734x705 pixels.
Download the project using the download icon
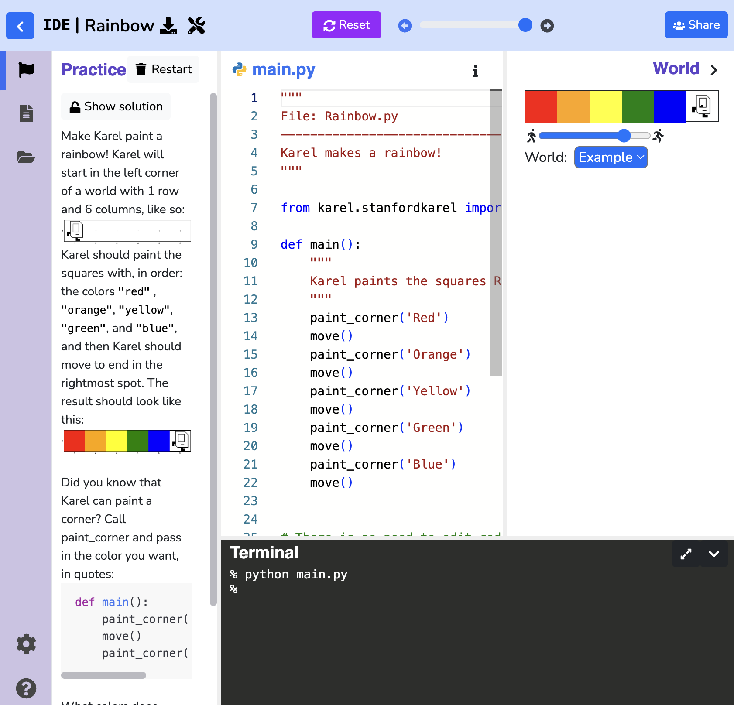coord(169,26)
